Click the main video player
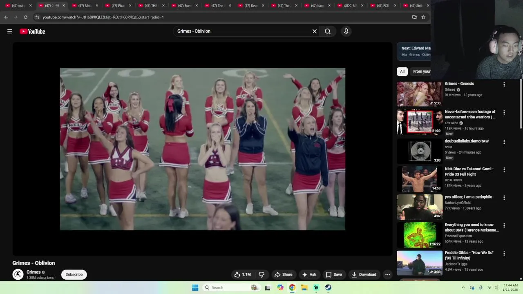 click(x=203, y=149)
